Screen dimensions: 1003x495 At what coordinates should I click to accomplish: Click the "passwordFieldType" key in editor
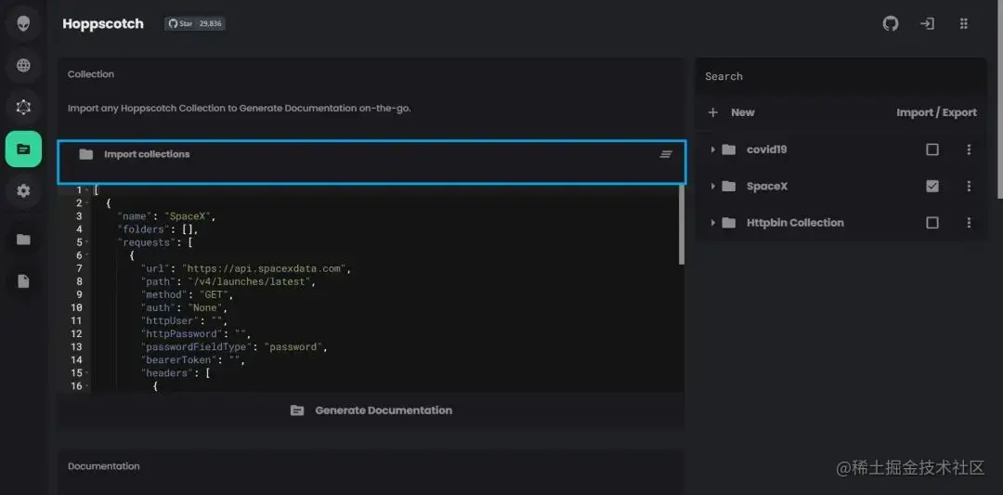click(x=196, y=346)
